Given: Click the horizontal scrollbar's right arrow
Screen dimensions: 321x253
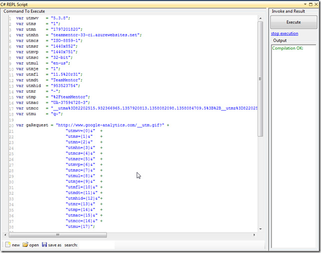Looking at the screenshot, I should (x=253, y=235).
